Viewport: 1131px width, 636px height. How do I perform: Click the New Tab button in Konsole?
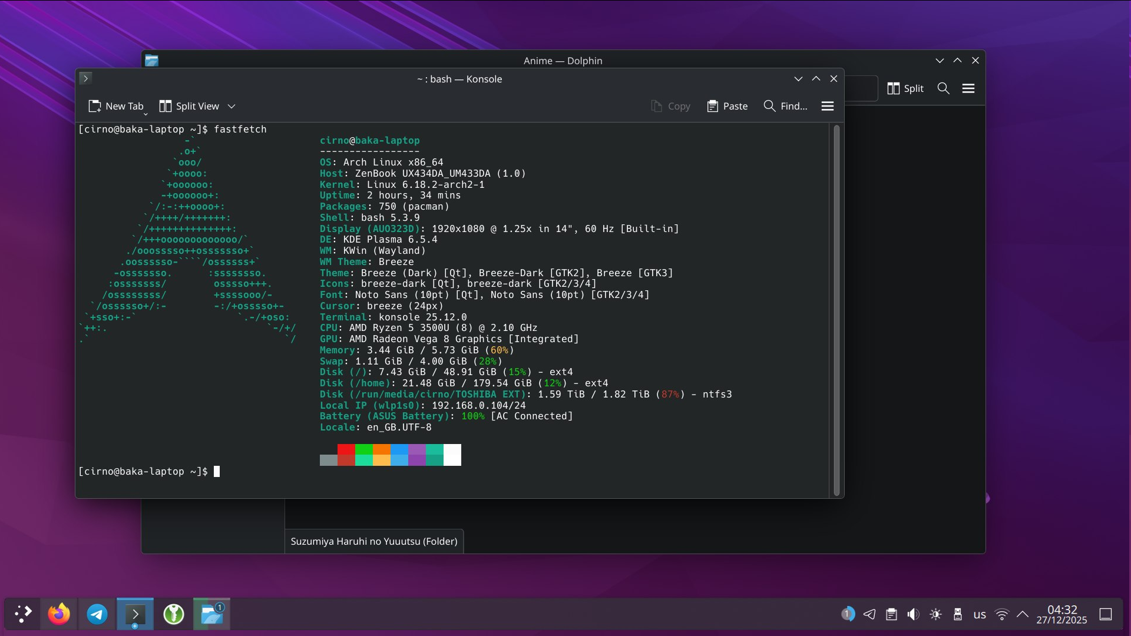click(x=116, y=106)
